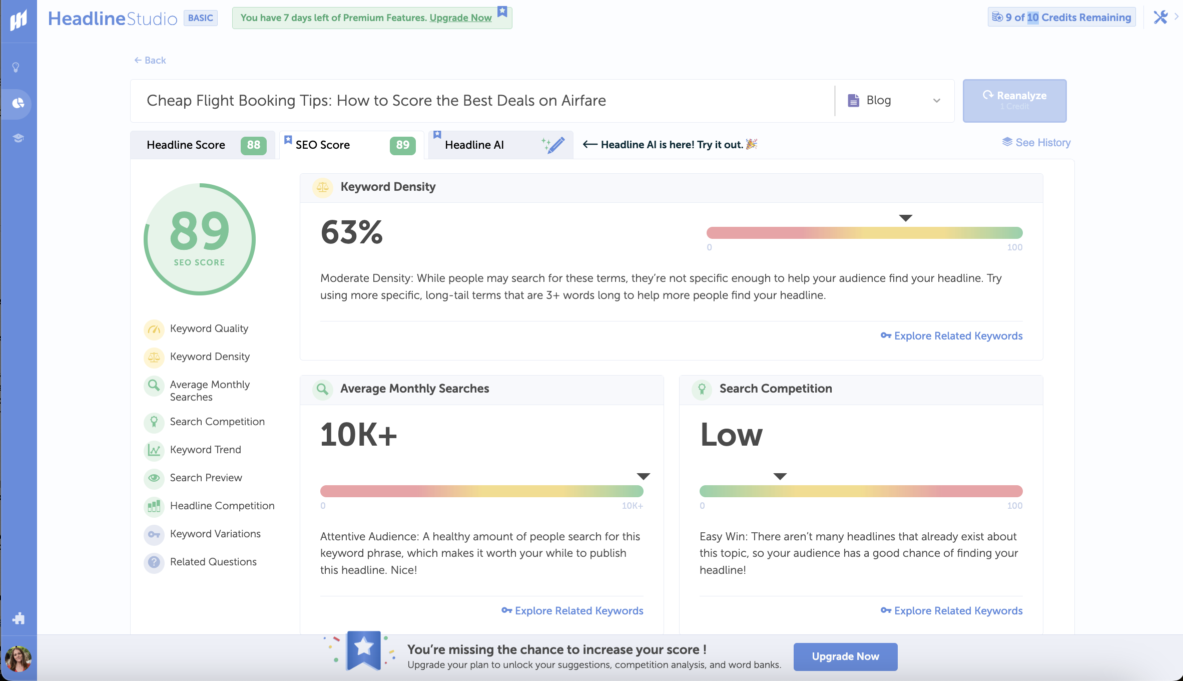
Task: Open the graduation cap icon in sidebar
Action: (x=19, y=138)
